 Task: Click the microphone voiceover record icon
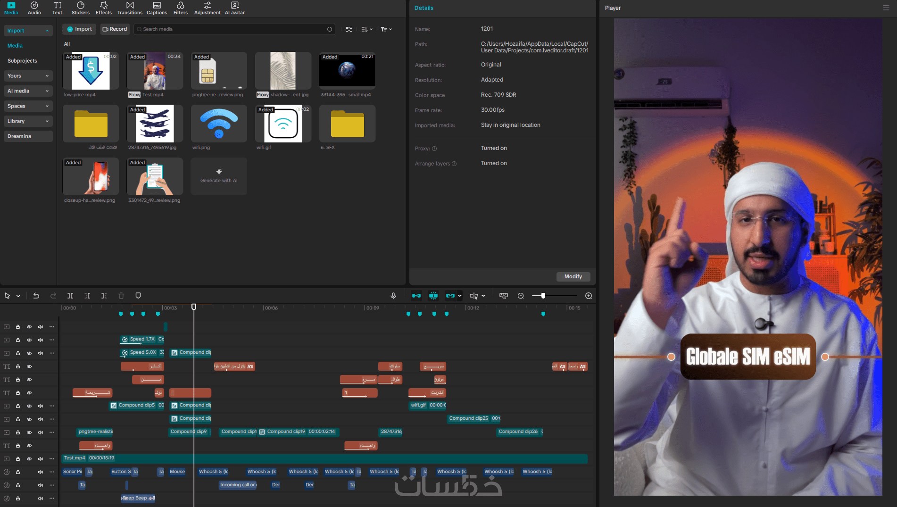(393, 296)
